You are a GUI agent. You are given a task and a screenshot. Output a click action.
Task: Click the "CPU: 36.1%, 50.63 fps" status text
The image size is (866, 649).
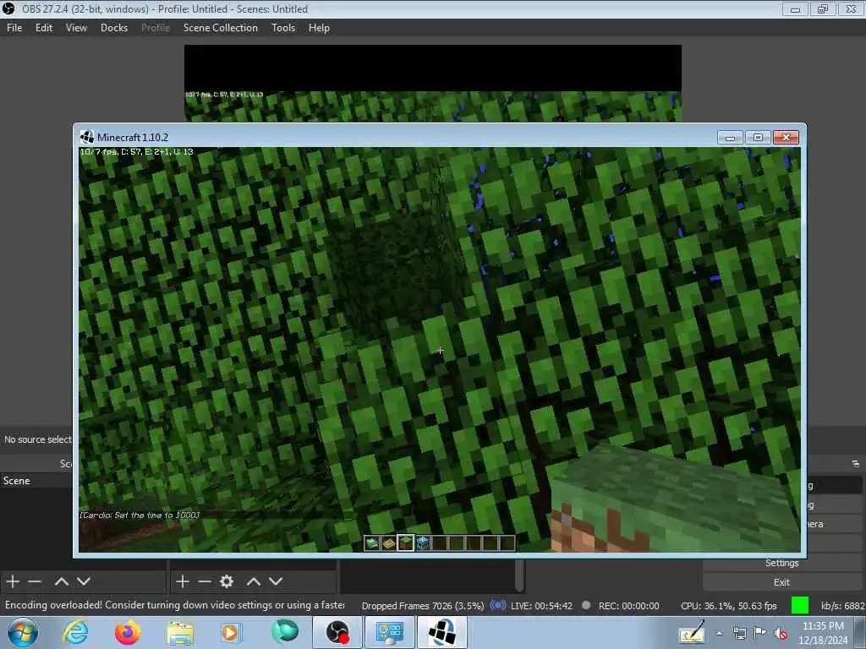[728, 605]
